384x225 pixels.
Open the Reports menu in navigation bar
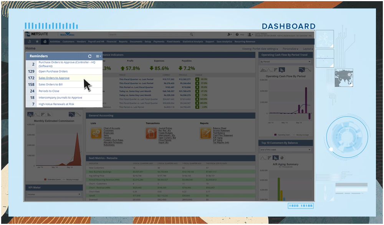[x=123, y=41]
